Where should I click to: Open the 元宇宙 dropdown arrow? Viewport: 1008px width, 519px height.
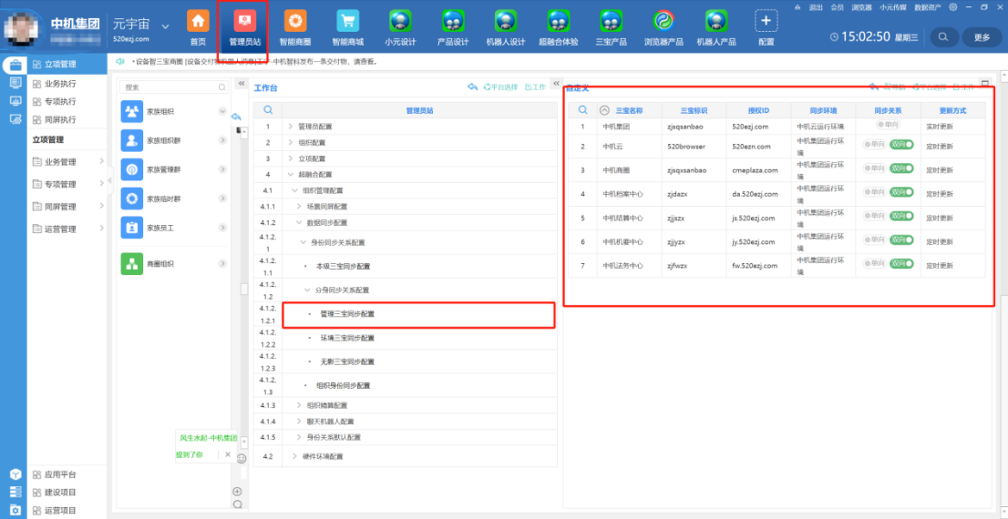(x=166, y=26)
